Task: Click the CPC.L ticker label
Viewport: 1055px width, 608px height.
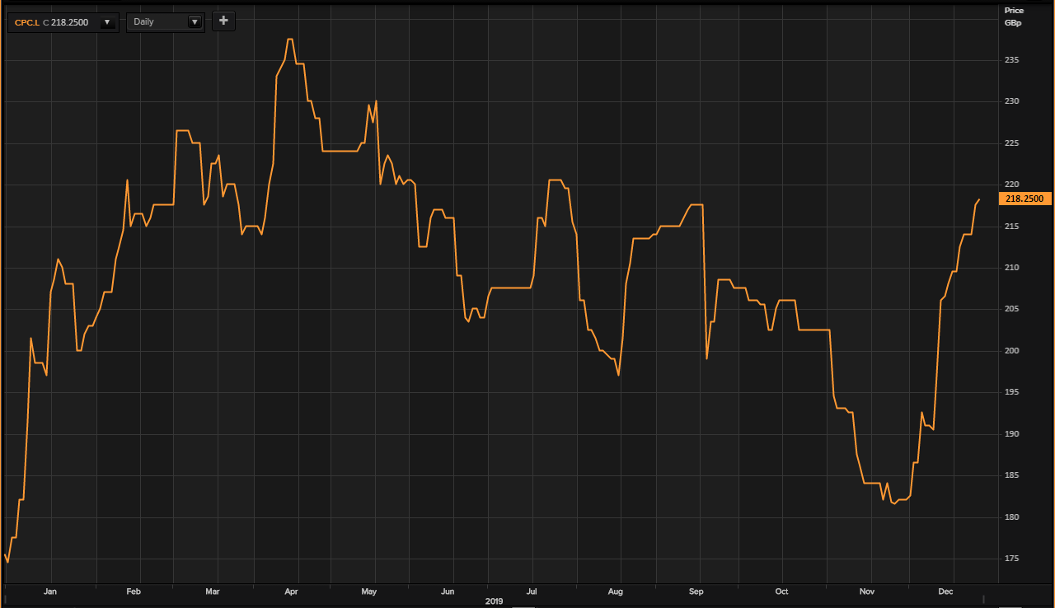Action: pyautogui.click(x=26, y=22)
